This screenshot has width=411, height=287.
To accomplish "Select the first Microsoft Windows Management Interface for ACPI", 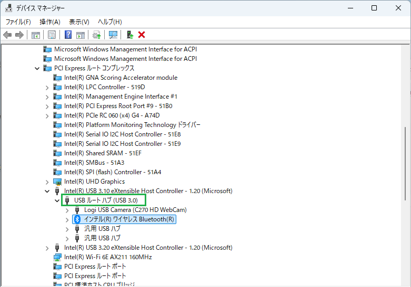I will (125, 49).
